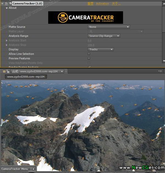Click the composition label color swatch

(4, 71)
